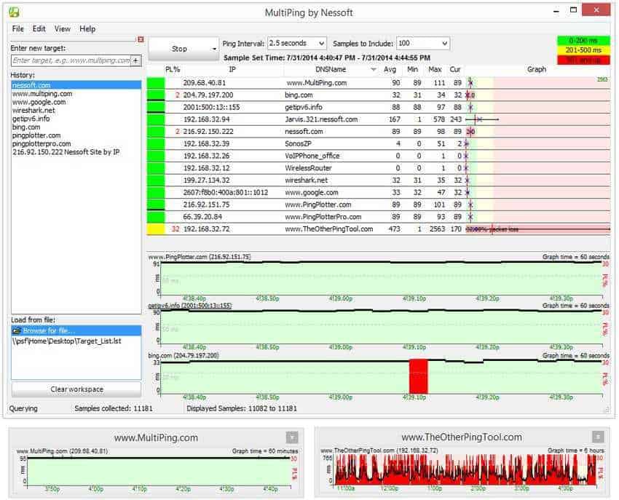Select pingplotterpro.com in History list
Image resolution: width=619 pixels, height=500 pixels.
point(42,143)
